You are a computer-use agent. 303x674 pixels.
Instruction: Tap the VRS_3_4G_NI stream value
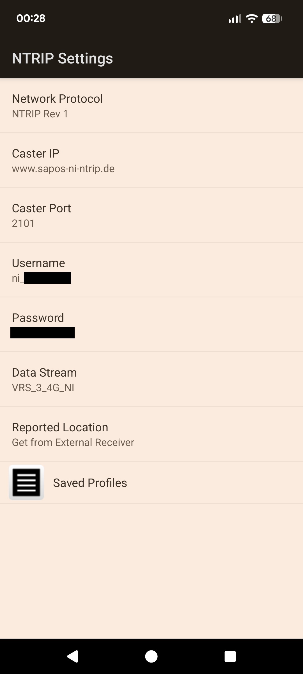[43, 388]
